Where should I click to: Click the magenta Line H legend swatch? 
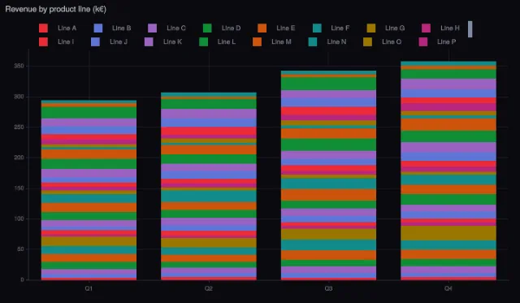(x=426, y=28)
